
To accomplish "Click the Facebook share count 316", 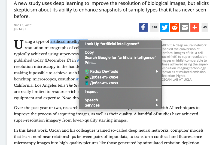I will (154, 27).
